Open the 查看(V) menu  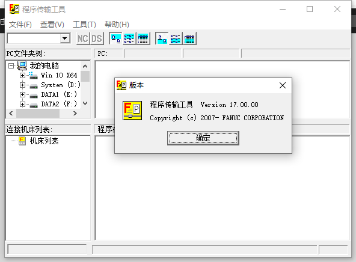52,24
